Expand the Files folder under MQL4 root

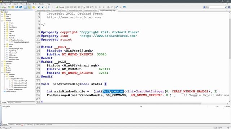2,16
